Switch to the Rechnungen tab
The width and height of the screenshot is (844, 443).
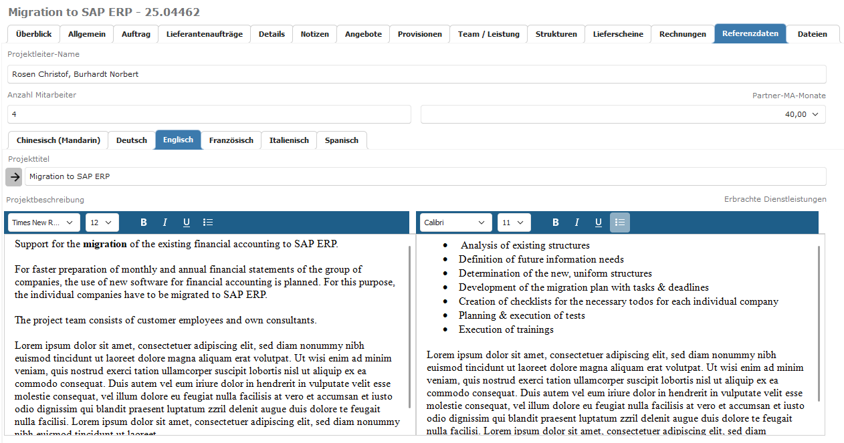[682, 34]
